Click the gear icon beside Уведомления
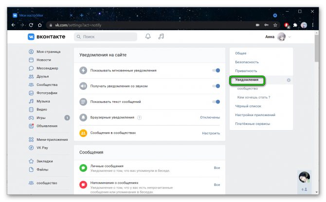 coord(289,80)
